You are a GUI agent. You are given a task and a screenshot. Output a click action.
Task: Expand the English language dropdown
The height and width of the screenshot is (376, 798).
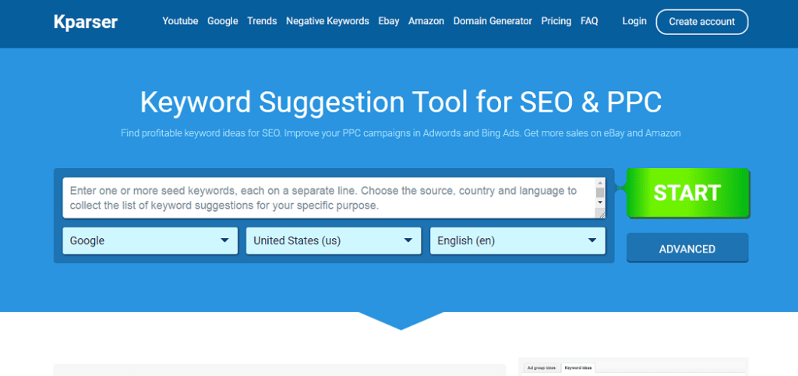pos(517,241)
